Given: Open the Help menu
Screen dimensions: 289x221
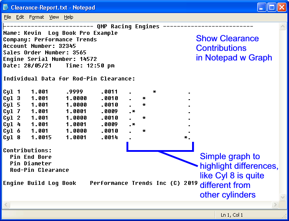Looking at the screenshot, I should (x=69, y=17).
